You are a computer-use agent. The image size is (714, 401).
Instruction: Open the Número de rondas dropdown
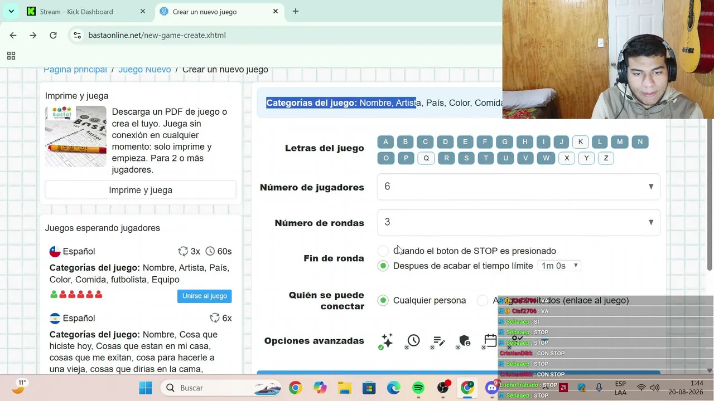(x=519, y=222)
